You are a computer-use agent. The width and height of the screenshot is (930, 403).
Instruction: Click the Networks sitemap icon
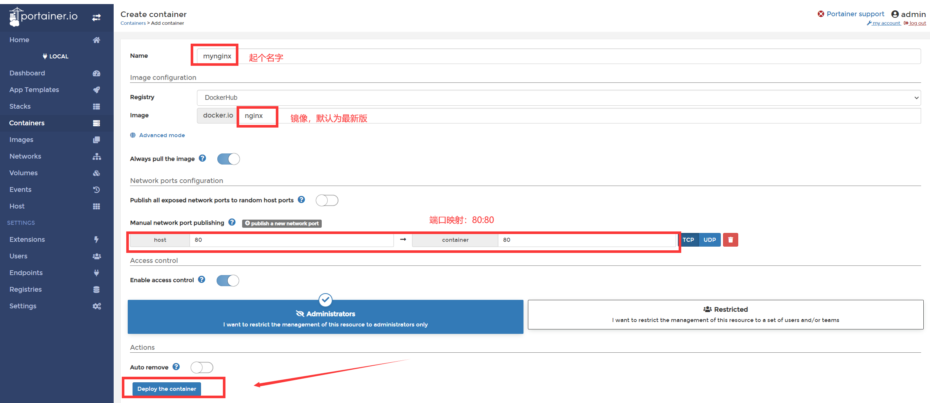click(97, 156)
